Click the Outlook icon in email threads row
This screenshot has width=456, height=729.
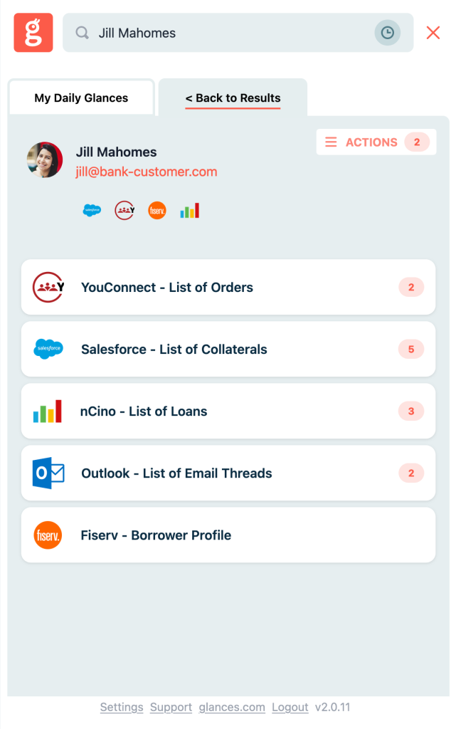click(48, 473)
